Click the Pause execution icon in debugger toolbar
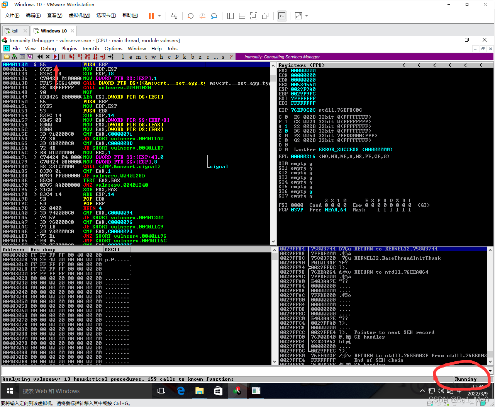495x407 pixels. coord(63,57)
